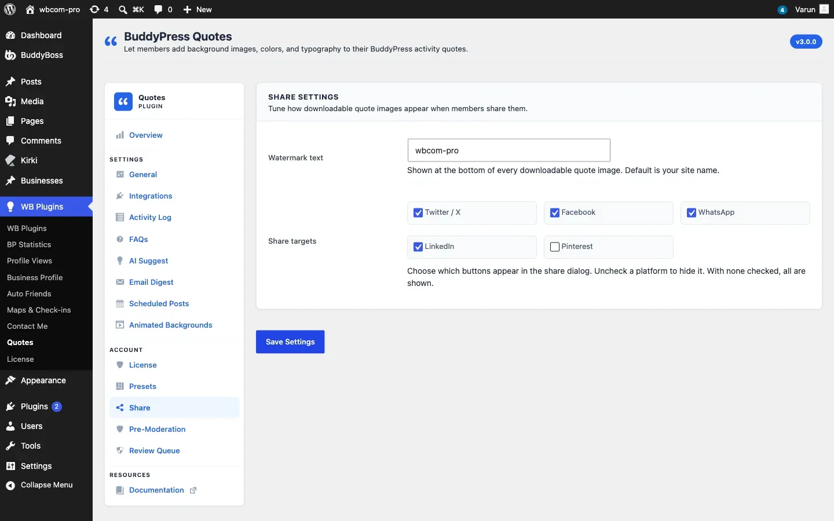This screenshot has height=521, width=834.
Task: Uncheck the LinkedIn share target
Action: pyautogui.click(x=418, y=247)
